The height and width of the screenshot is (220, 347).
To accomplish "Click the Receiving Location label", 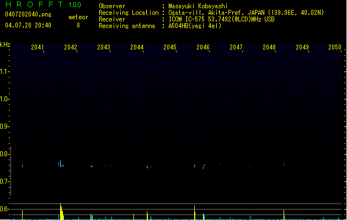I will coord(129,13).
